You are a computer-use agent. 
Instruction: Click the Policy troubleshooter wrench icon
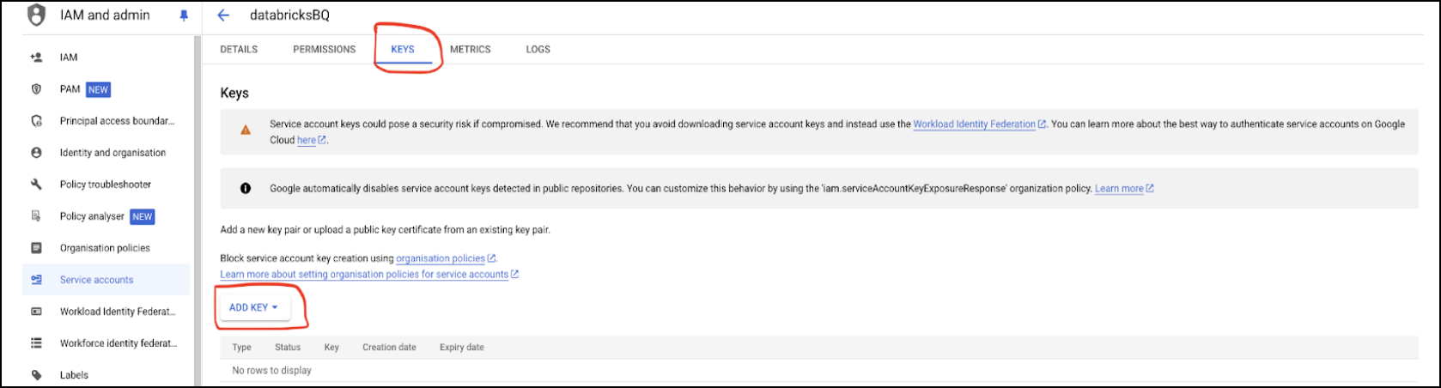36,185
